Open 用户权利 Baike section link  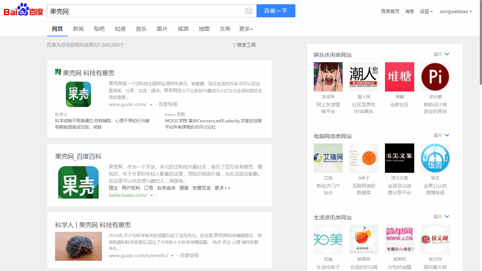131,188
